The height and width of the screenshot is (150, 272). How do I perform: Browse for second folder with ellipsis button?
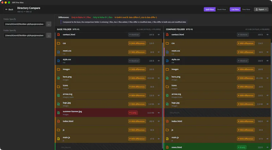click(49, 35)
